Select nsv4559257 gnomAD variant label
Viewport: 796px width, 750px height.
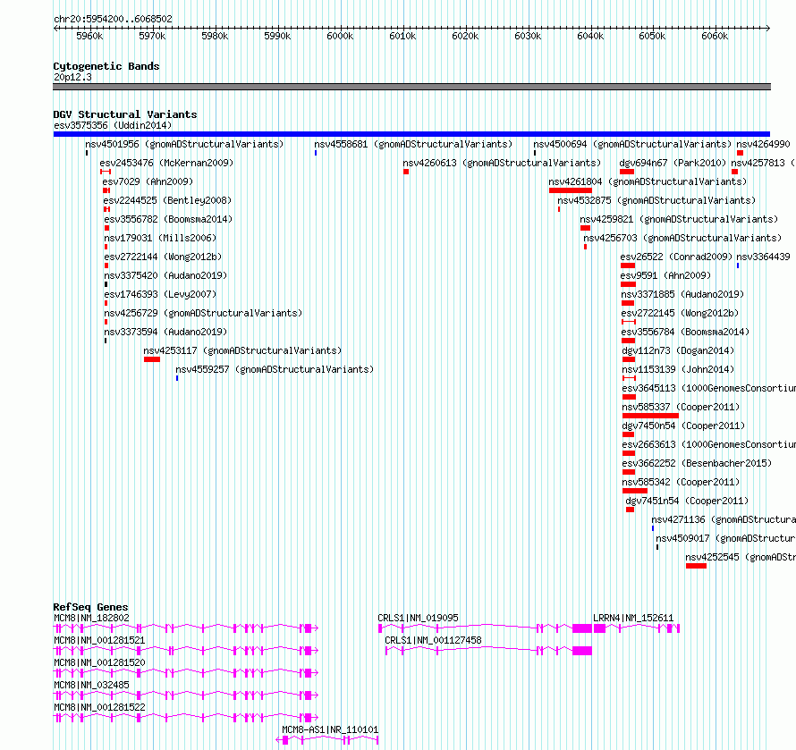[x=275, y=369]
